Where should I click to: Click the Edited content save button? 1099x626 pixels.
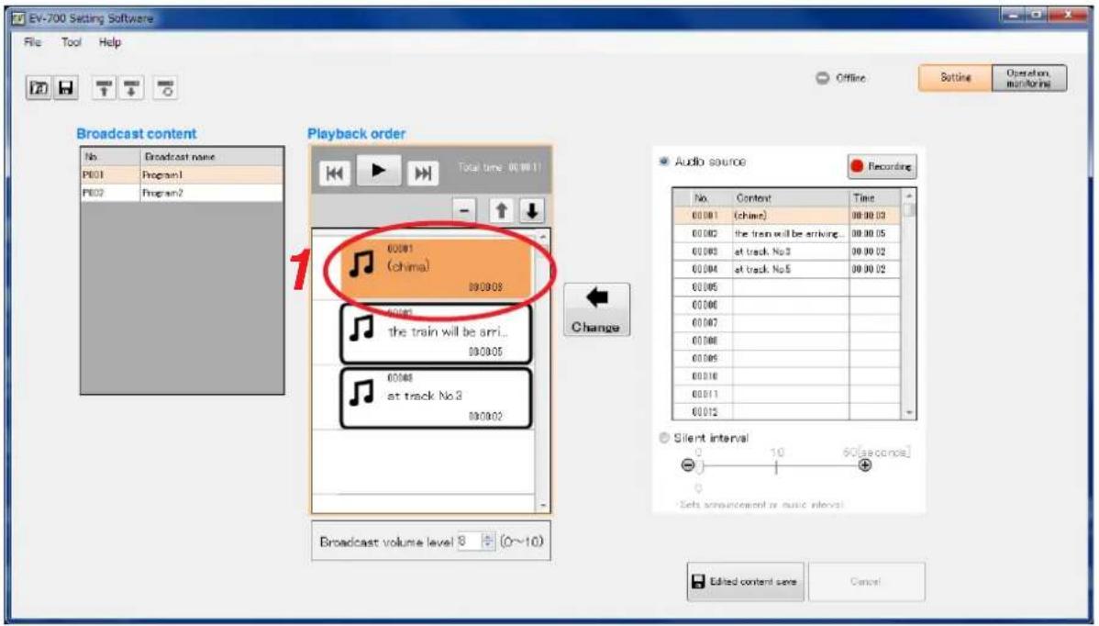point(746,581)
